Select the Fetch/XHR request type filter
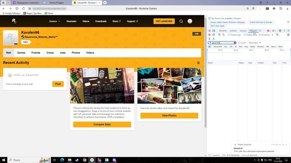 (218, 47)
